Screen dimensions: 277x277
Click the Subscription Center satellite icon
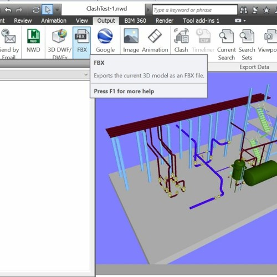point(255,10)
